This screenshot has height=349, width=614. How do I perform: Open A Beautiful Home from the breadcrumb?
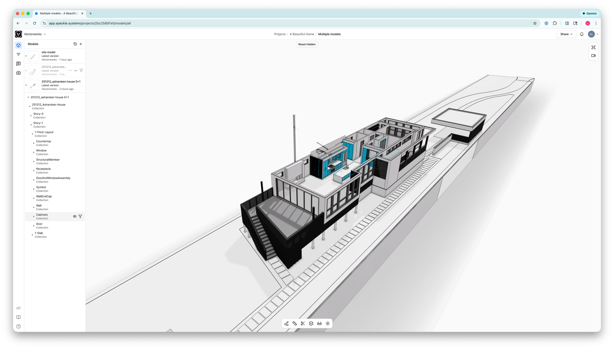click(302, 34)
